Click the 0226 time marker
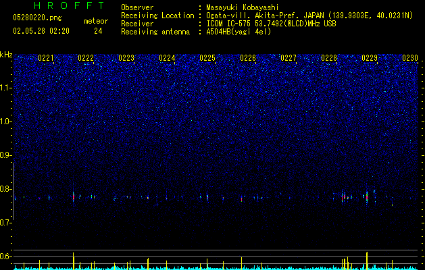 pos(248,58)
